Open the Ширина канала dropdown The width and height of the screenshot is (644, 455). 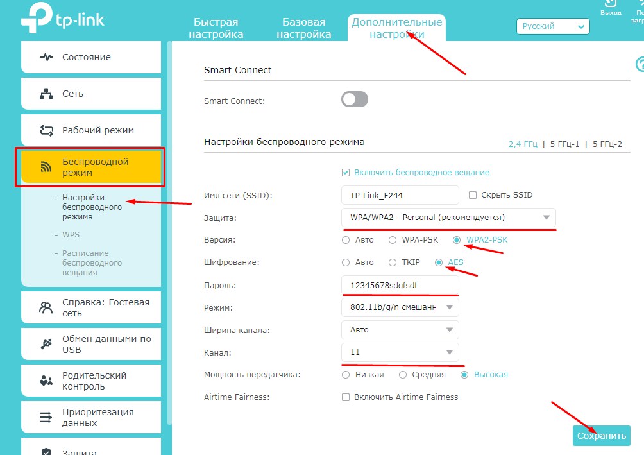[400, 330]
